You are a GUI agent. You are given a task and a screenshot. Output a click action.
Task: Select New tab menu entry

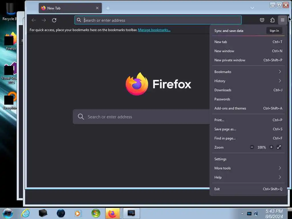248,42
